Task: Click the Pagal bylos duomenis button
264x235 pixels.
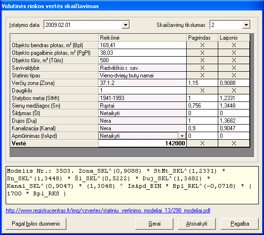Action: point(36,224)
